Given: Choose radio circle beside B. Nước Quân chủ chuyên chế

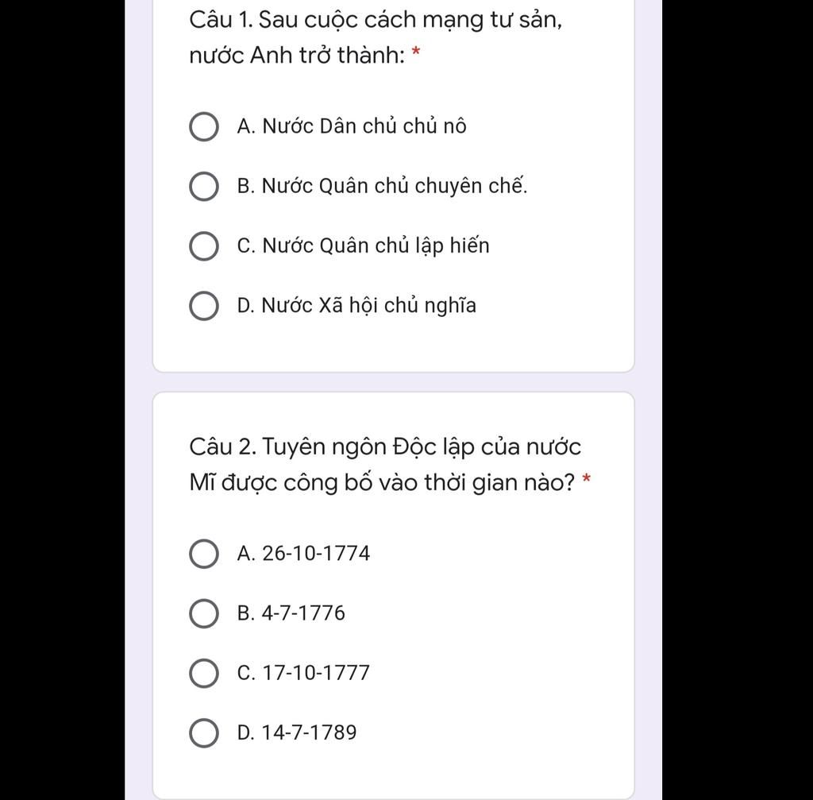Looking at the screenshot, I should tap(204, 186).
